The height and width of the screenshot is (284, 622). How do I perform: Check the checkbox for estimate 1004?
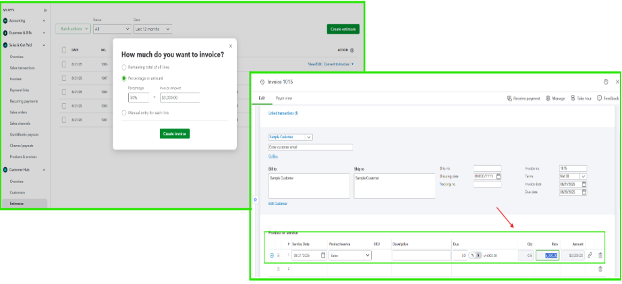click(64, 92)
